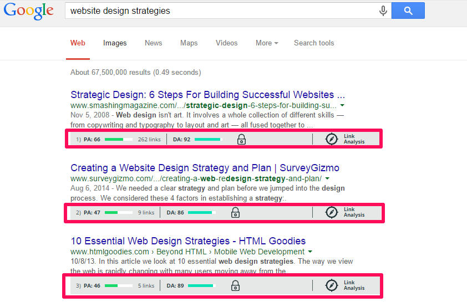Image resolution: width=467 pixels, height=302 pixels.
Task: Open Link Analysis compass for Smashing Magazine result
Action: [x=332, y=139]
